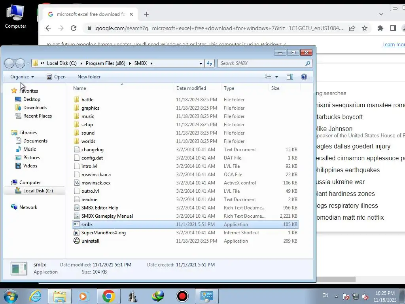This screenshot has width=405, height=304.
Task: Open Pictures library
Action: pos(32,158)
